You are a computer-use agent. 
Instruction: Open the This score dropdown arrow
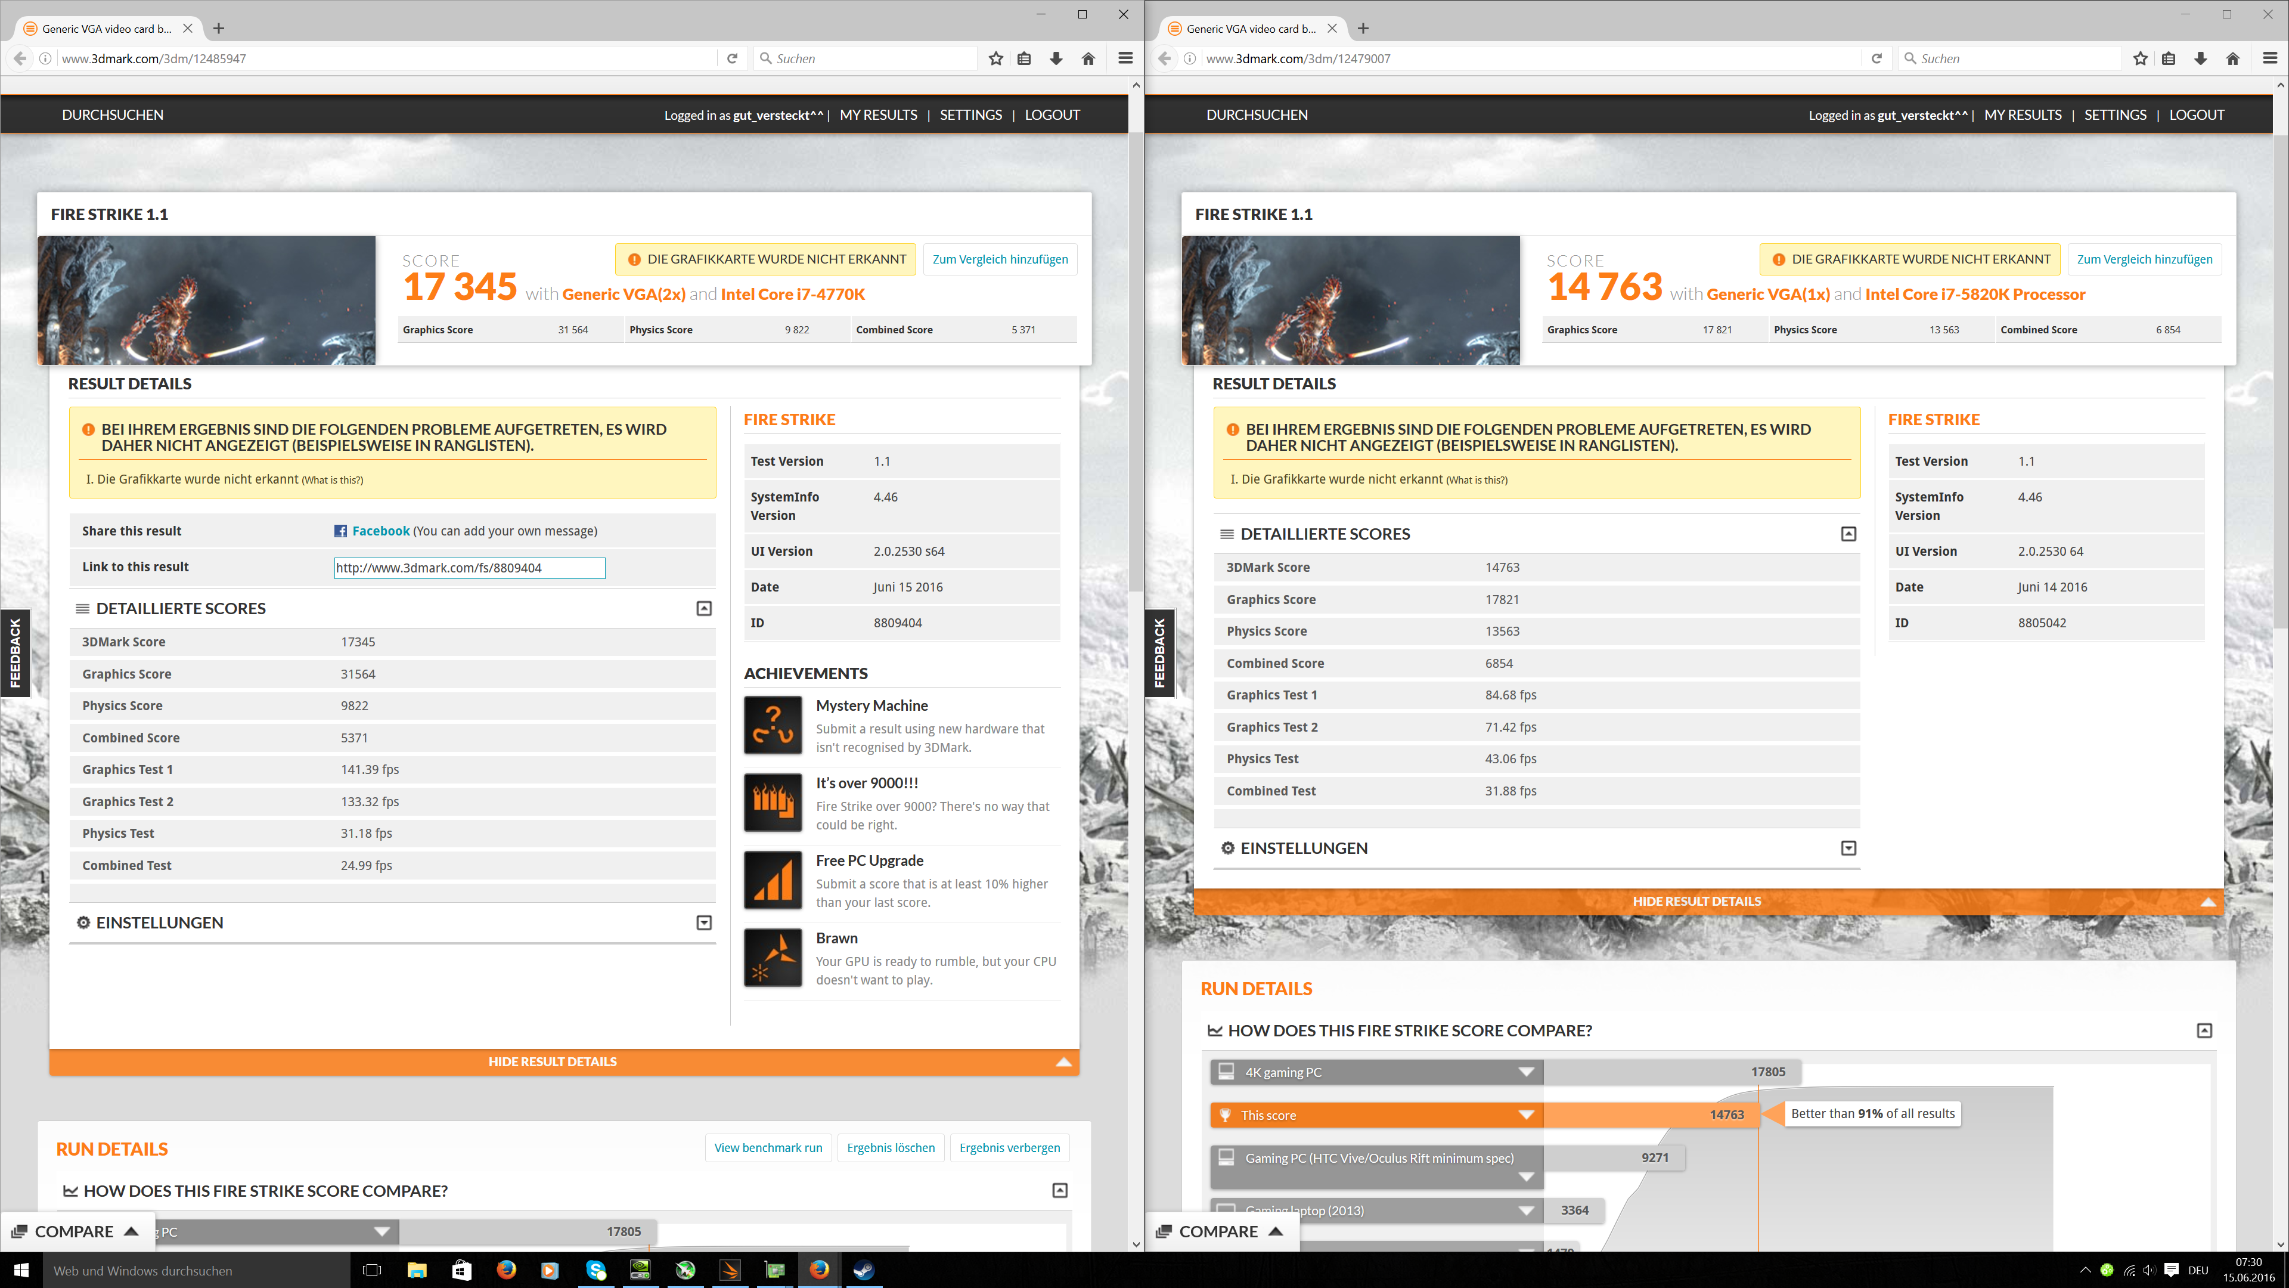(x=1527, y=1114)
